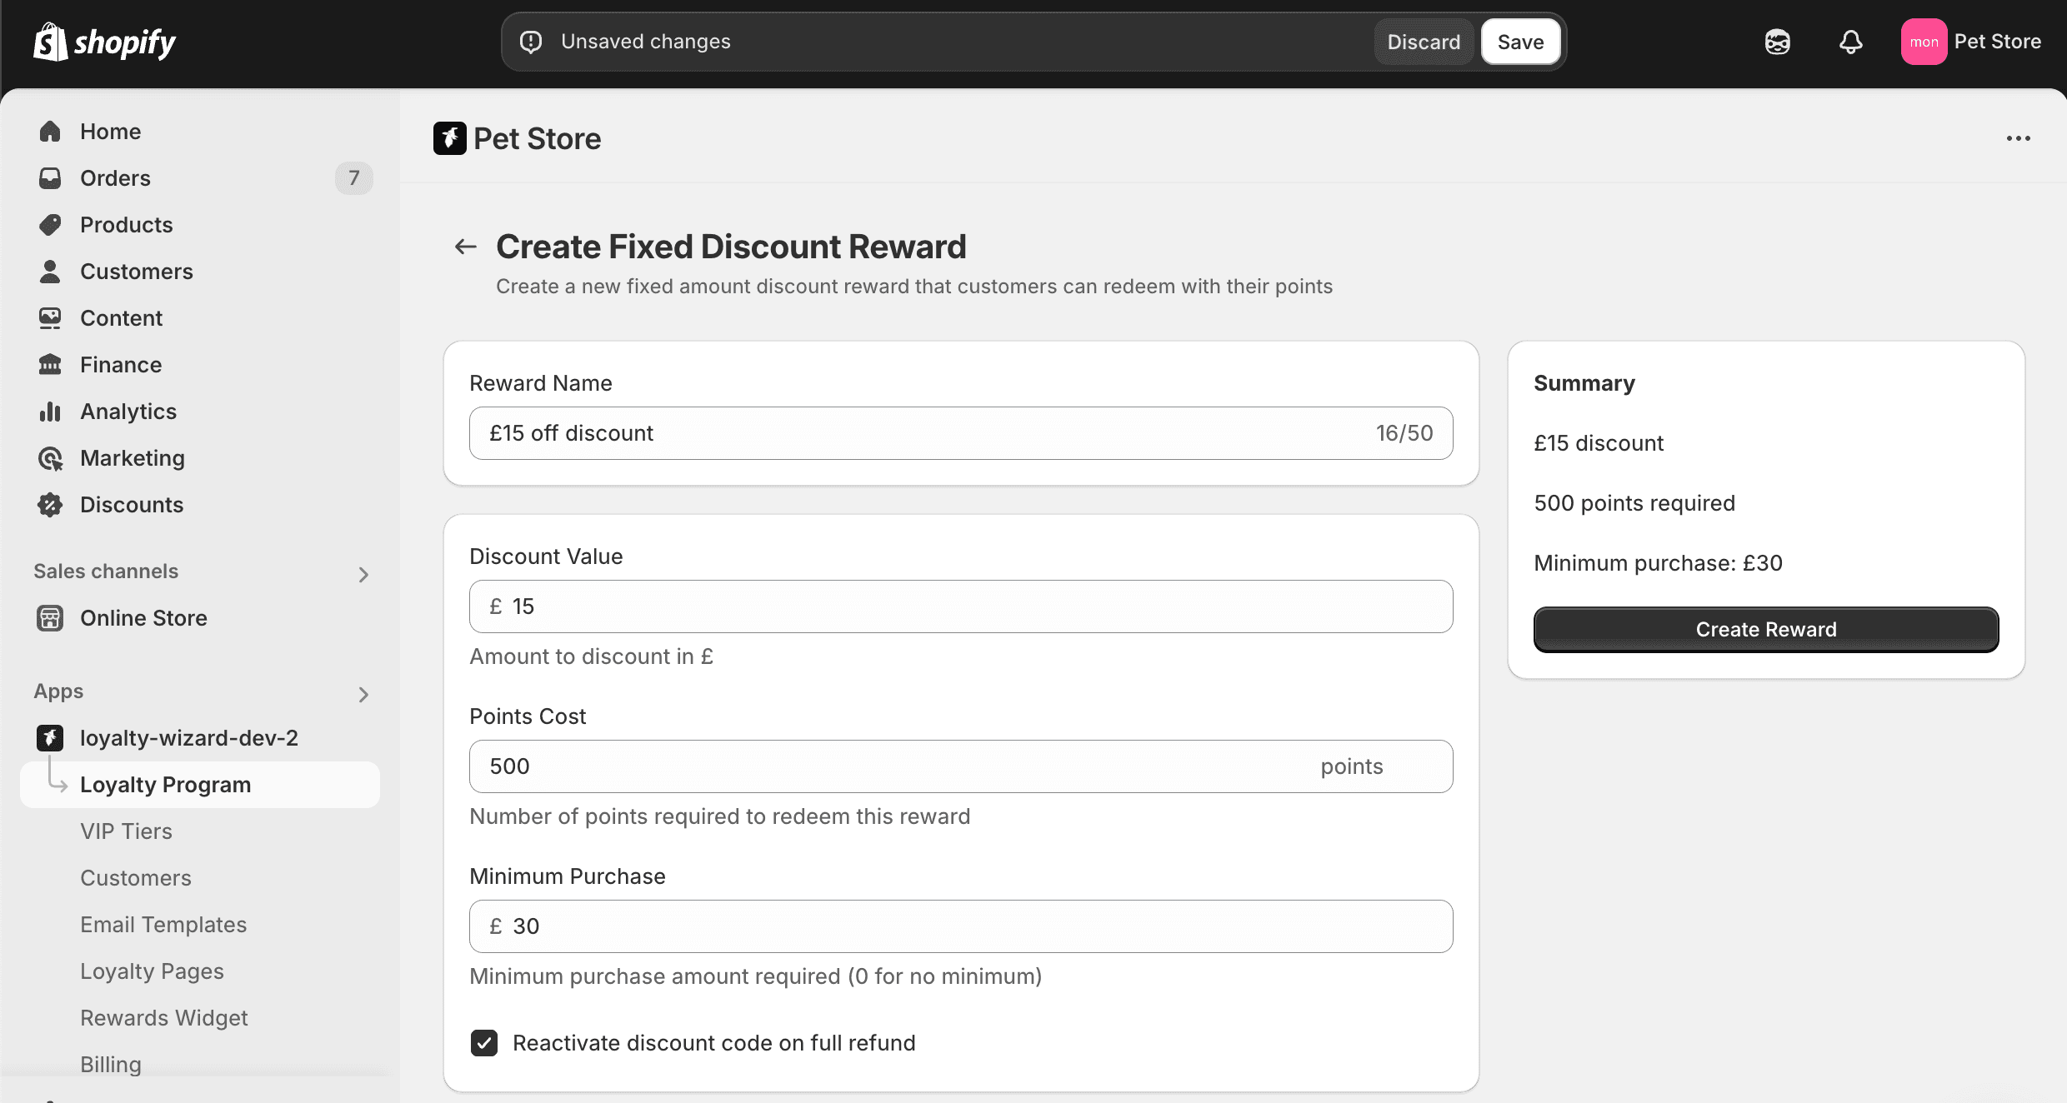The width and height of the screenshot is (2067, 1103).
Task: Open the loyalty-wizard-dev-2 app icon
Action: pyautogui.click(x=50, y=737)
